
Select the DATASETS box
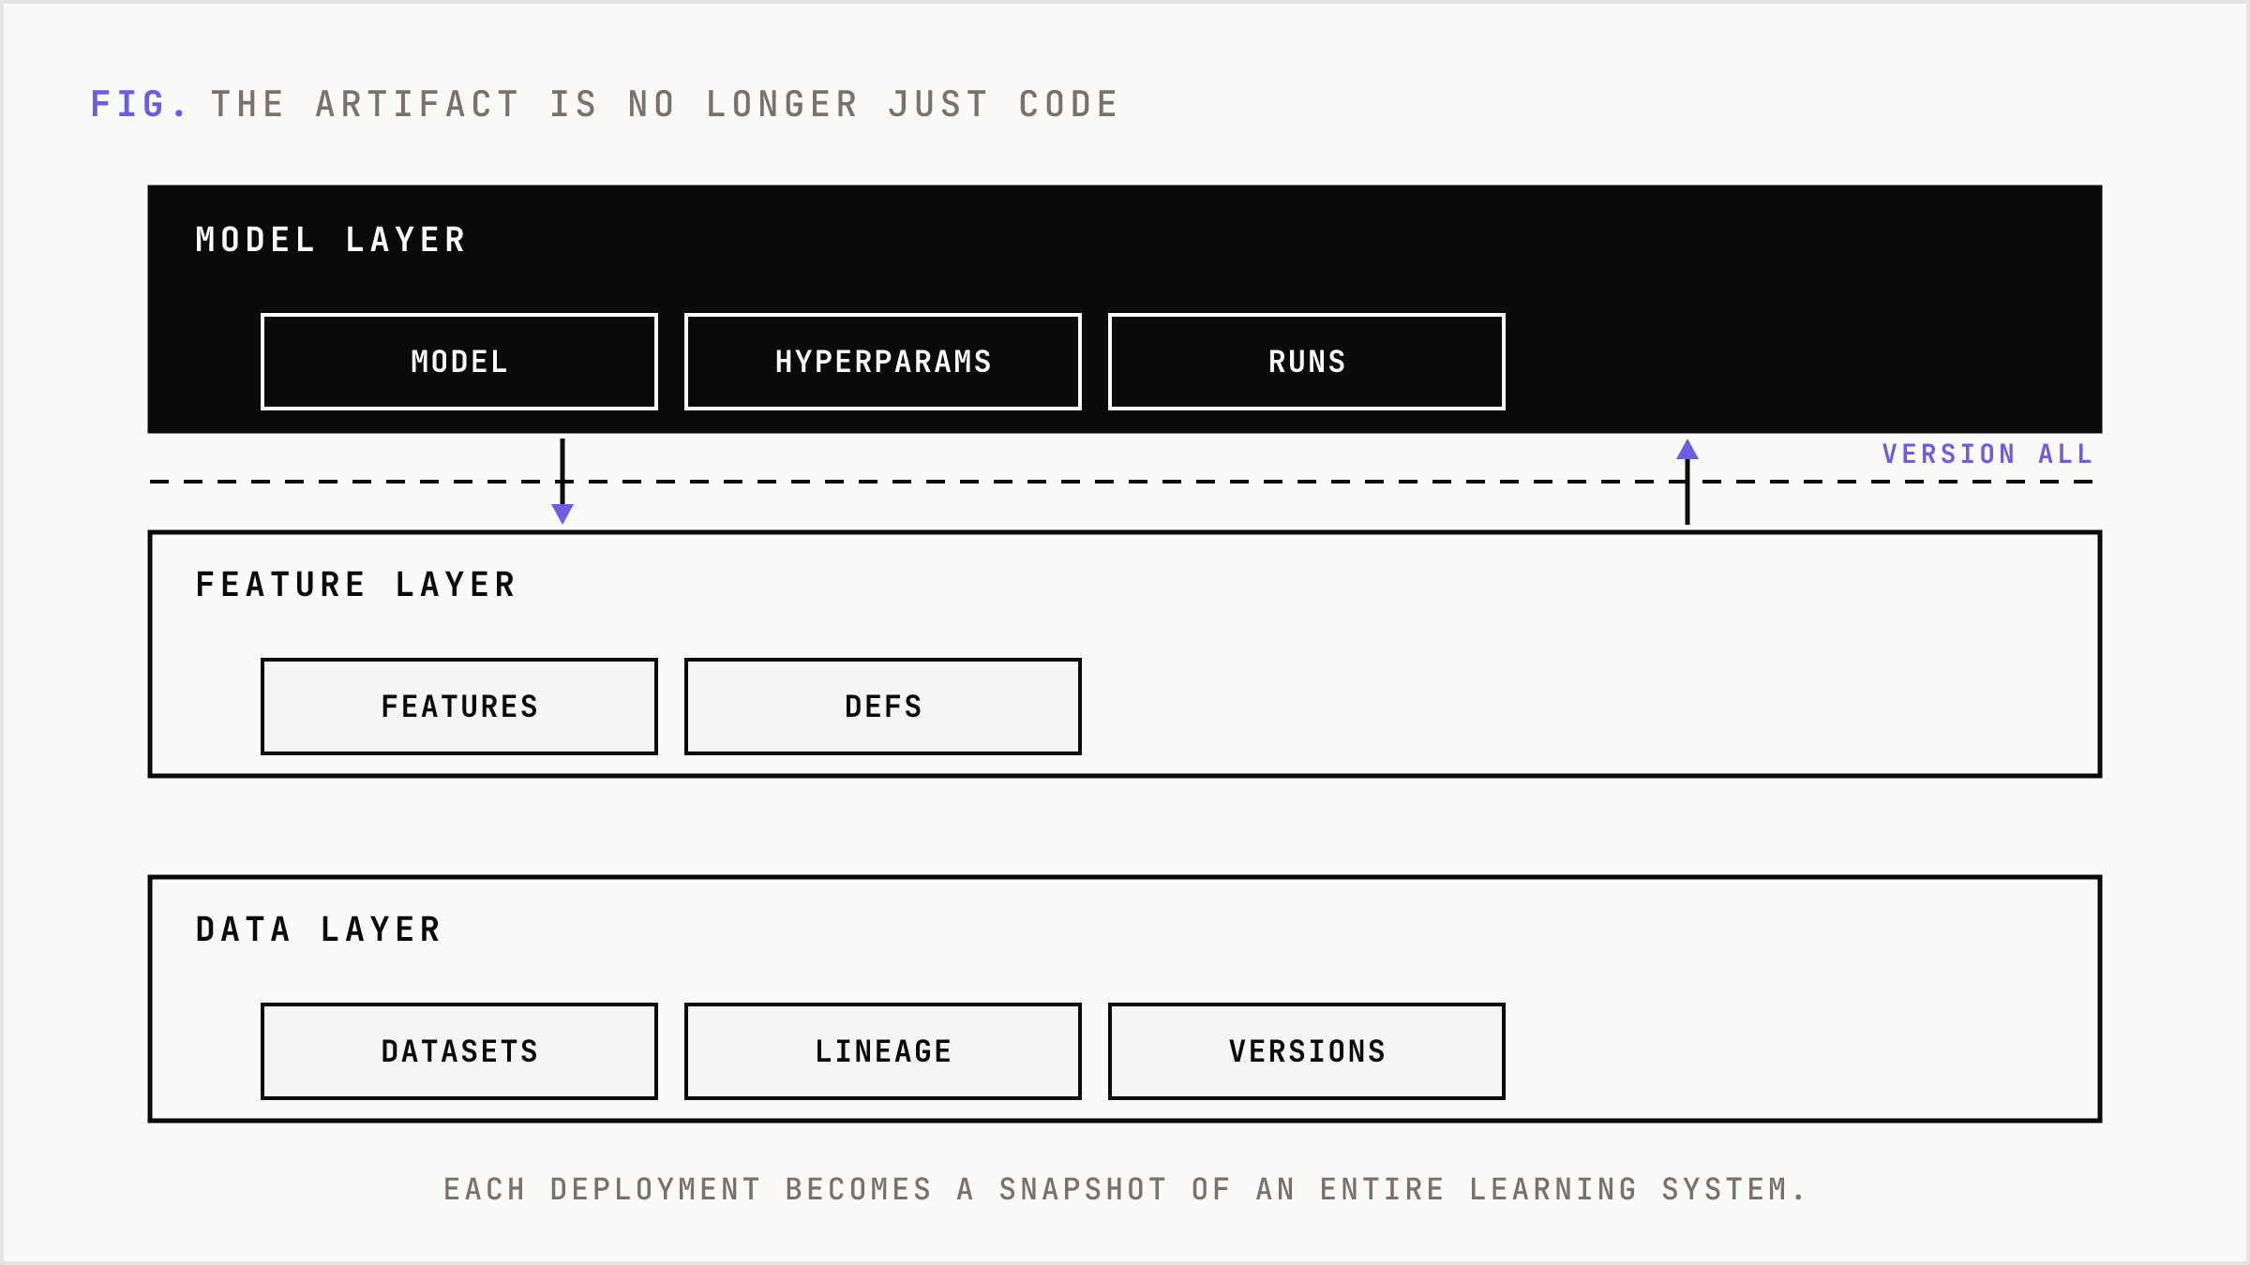pos(459,1051)
